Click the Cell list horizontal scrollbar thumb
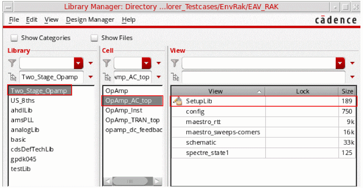Image resolution: width=363 pixels, height=188 pixels. 130,181
